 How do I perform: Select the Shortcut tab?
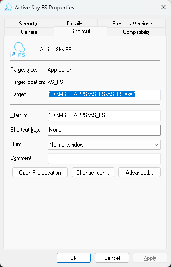tap(81, 31)
